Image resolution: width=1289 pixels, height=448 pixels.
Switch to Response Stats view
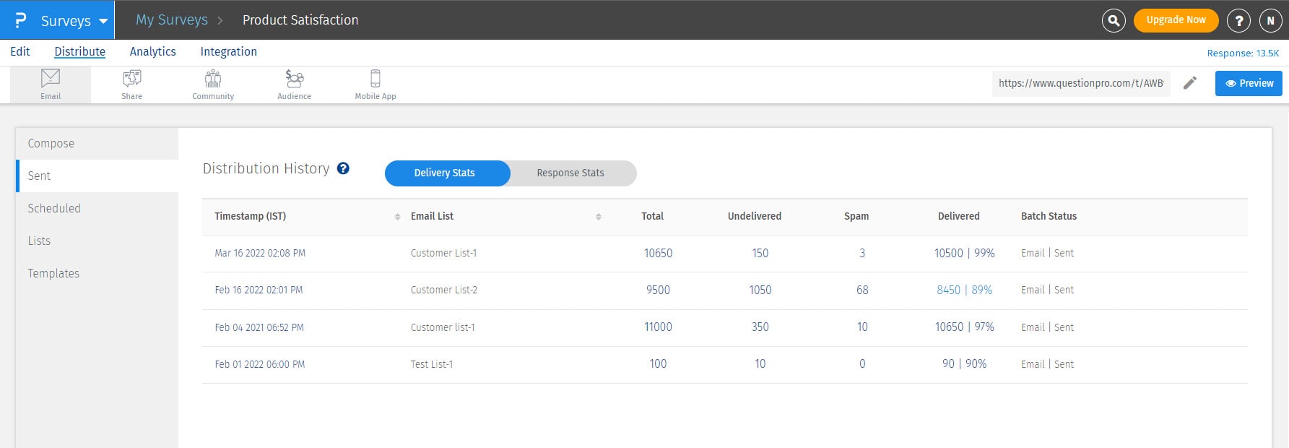(x=570, y=173)
